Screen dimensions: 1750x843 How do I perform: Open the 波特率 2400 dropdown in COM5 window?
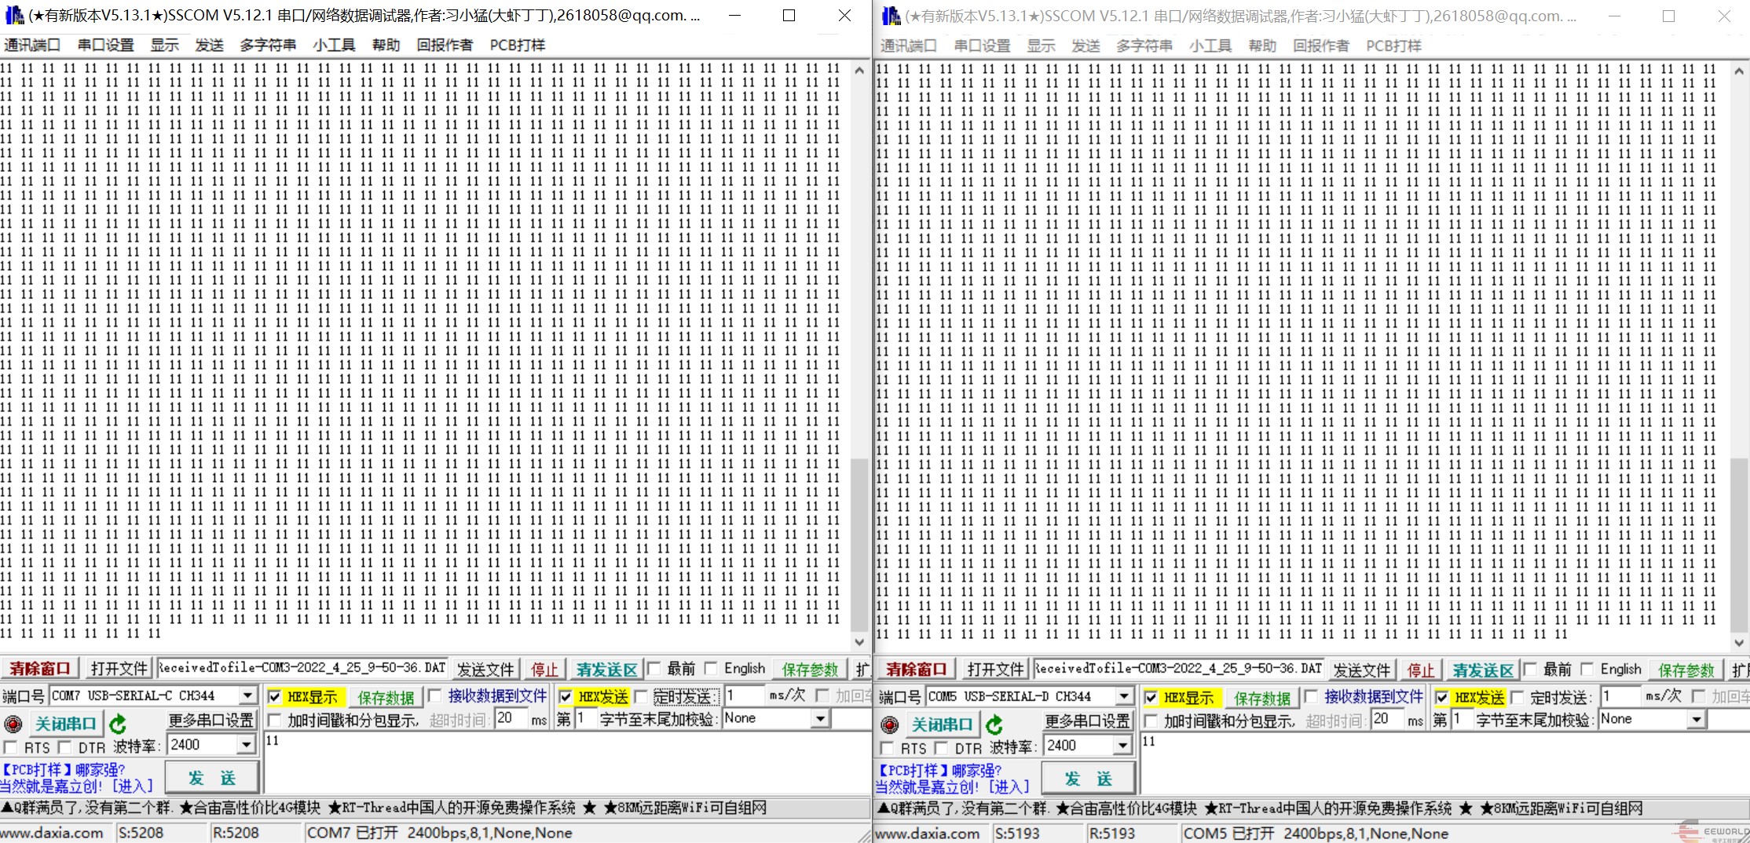pyautogui.click(x=1123, y=746)
